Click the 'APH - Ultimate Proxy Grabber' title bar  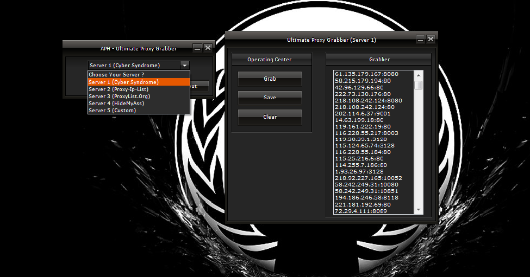(x=139, y=49)
